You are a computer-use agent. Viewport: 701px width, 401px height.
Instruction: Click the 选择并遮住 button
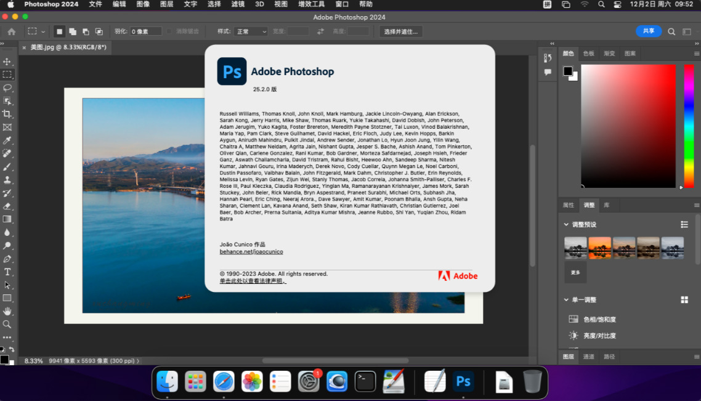tap(400, 31)
